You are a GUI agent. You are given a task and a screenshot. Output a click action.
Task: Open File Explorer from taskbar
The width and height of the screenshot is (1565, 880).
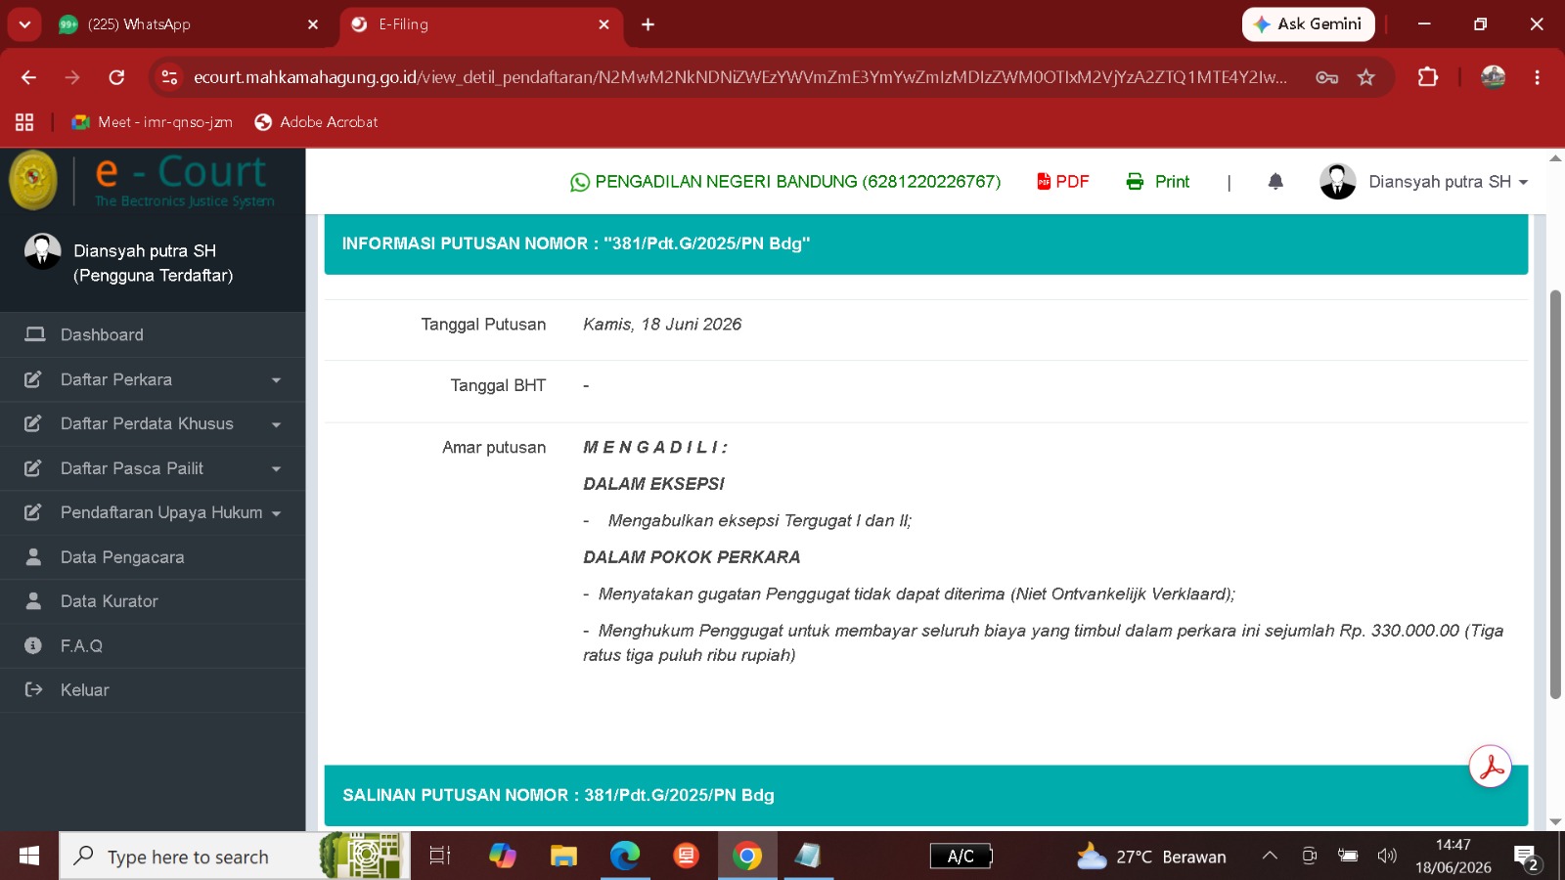[x=563, y=857]
